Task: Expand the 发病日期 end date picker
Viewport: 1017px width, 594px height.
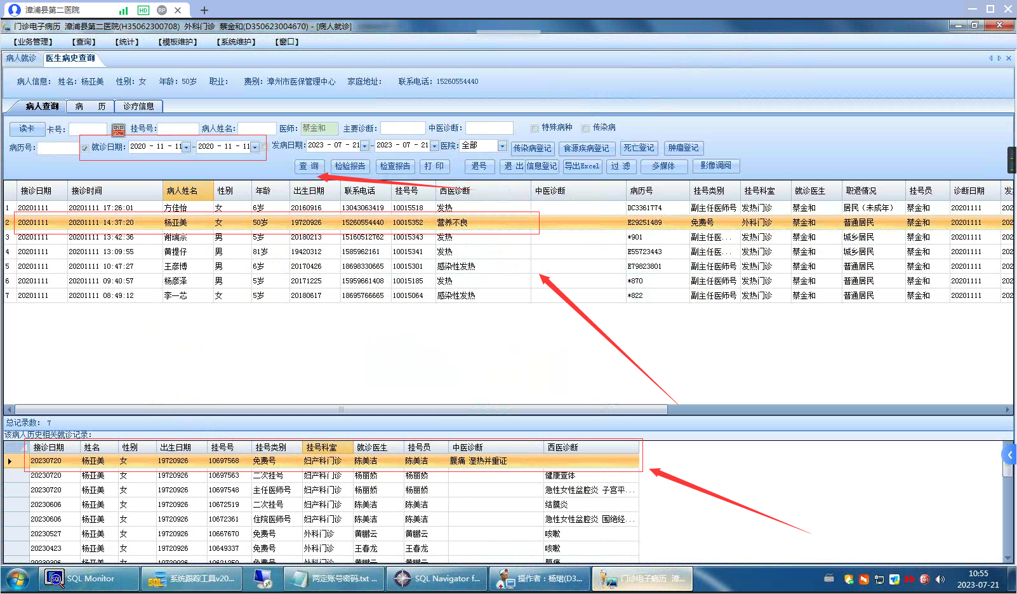Action: coord(434,146)
